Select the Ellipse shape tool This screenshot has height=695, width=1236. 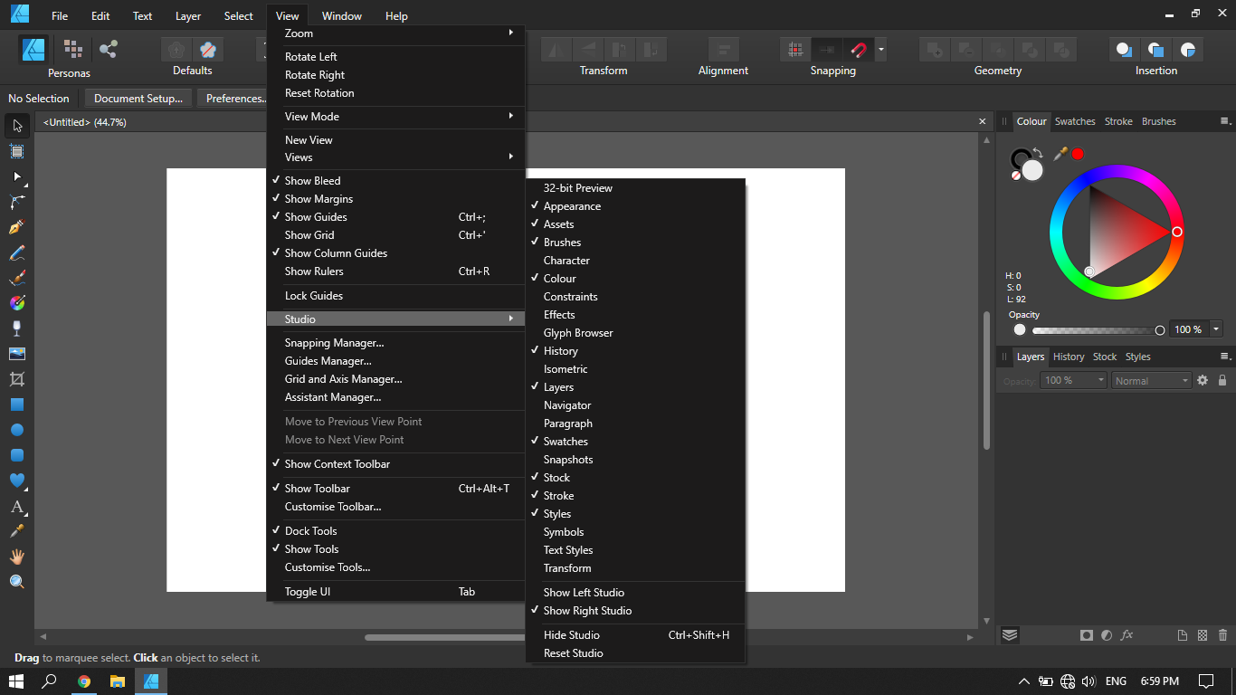16,428
